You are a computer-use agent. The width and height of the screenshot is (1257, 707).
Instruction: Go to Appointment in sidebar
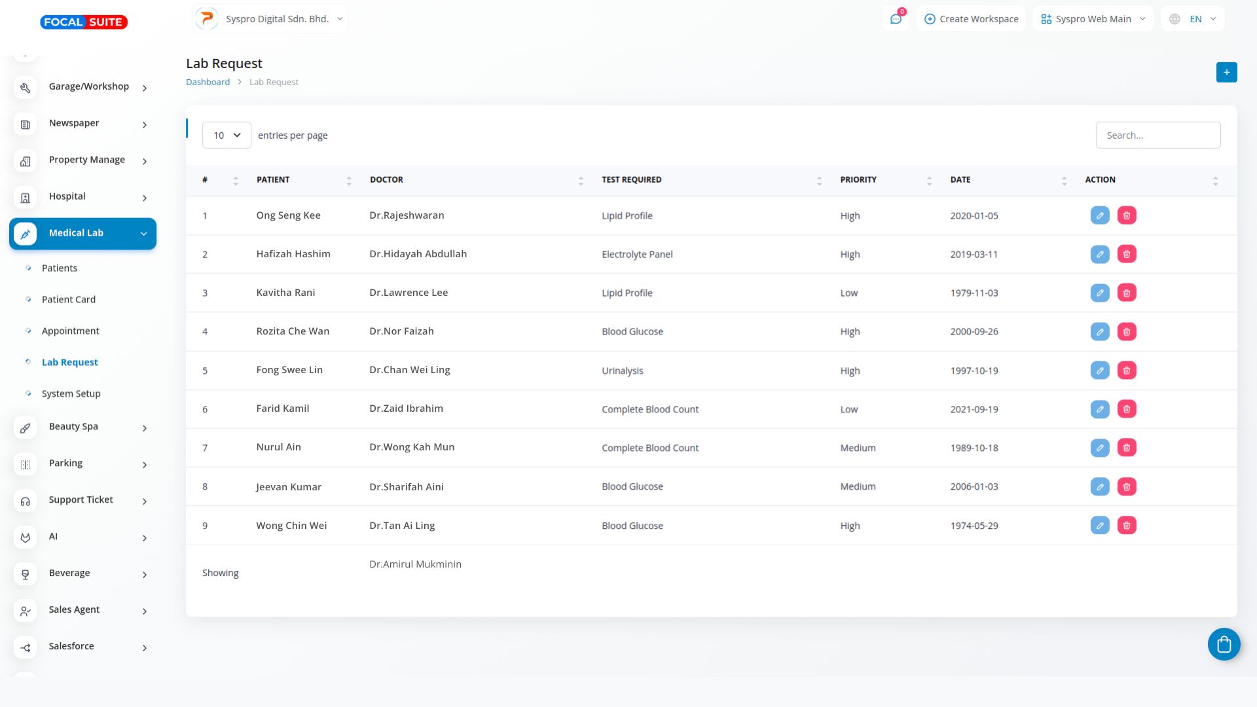click(x=71, y=331)
